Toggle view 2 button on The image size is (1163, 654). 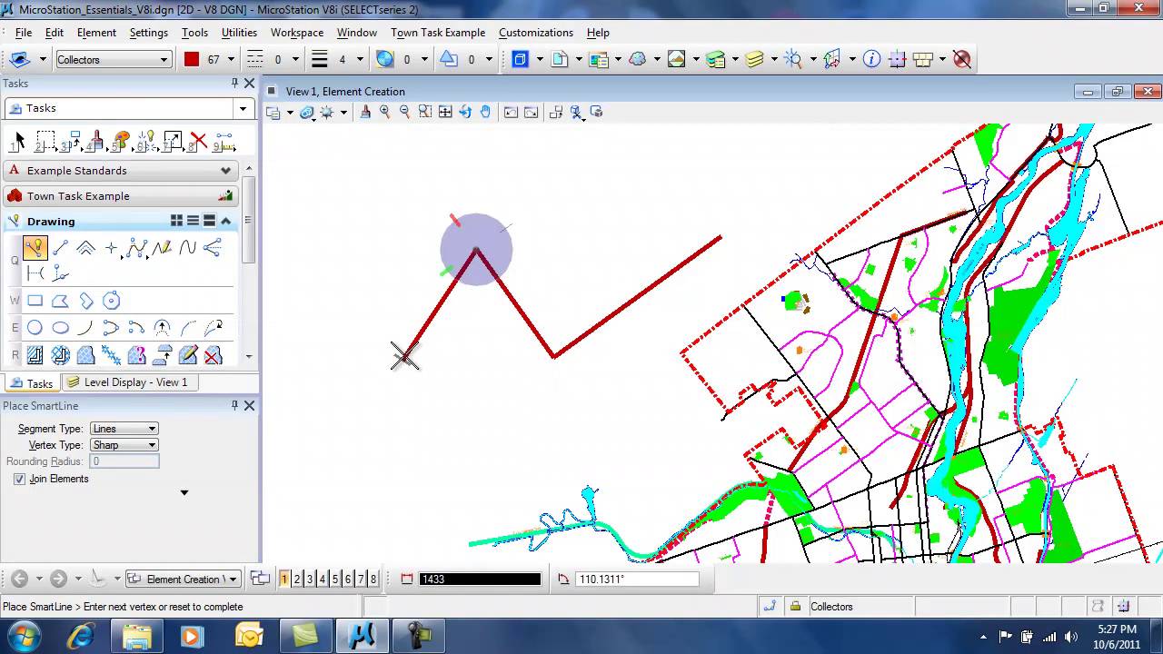[297, 579]
